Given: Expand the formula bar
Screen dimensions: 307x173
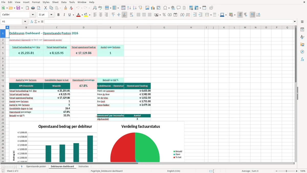Looking at the screenshot, I should 295,22.
